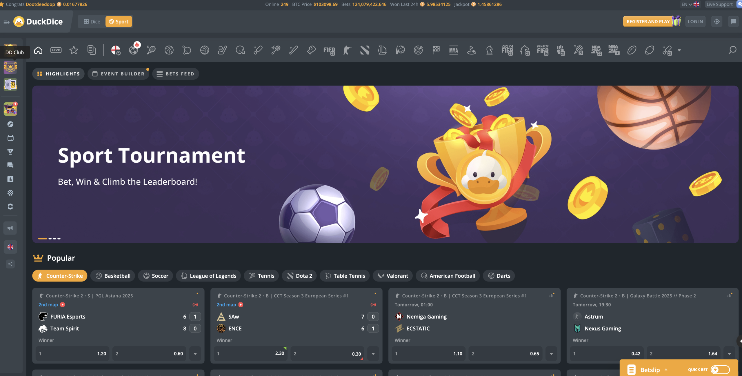Open the tournaments trophy icon in sidebar
The width and height of the screenshot is (742, 376).
click(10, 152)
